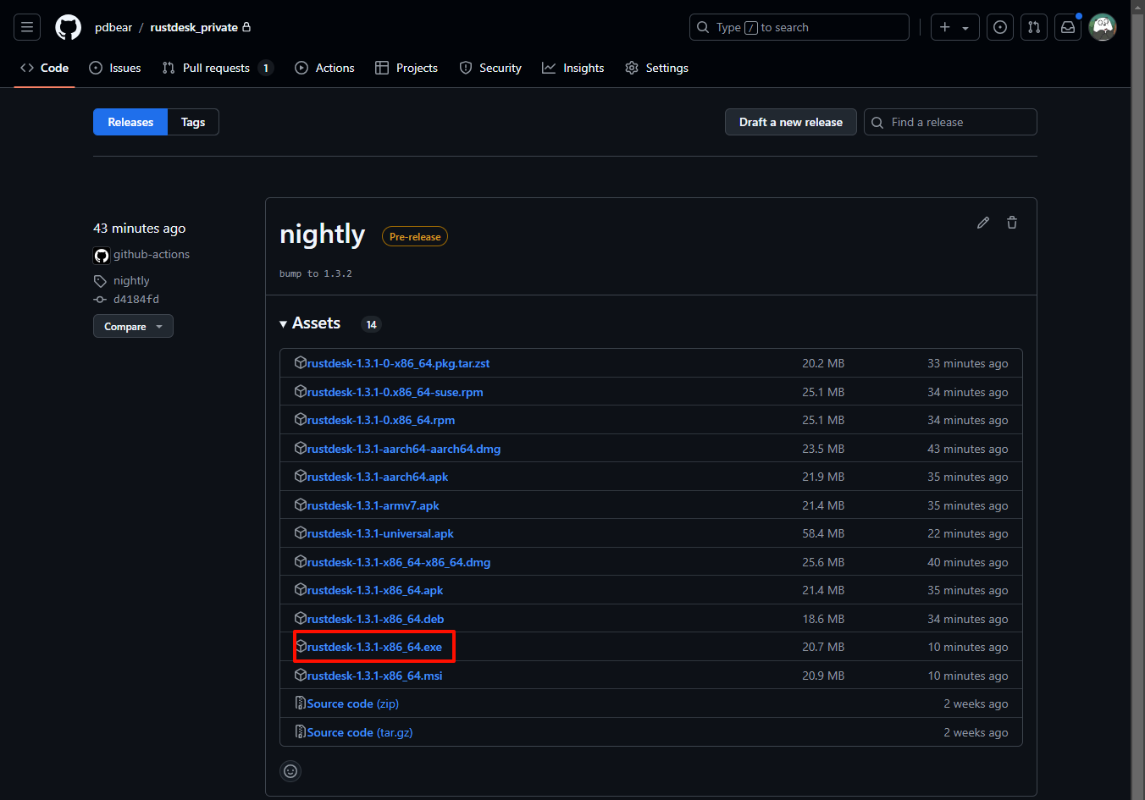
Task: Select the Releases view button
Action: (x=130, y=122)
